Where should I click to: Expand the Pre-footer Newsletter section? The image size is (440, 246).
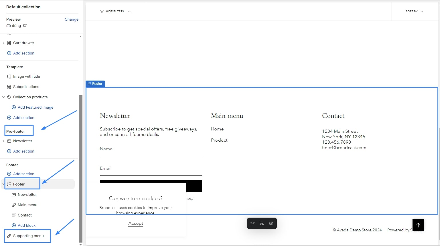(x=3, y=141)
